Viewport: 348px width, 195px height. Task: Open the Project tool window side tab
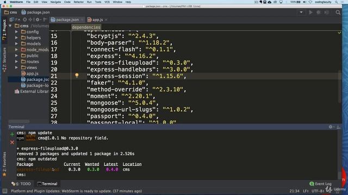4,30
